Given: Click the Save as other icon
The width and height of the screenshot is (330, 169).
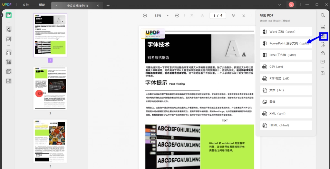Looking at the screenshot, I should [x=323, y=73].
